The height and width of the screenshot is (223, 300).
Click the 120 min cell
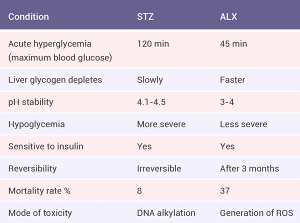tap(153, 44)
